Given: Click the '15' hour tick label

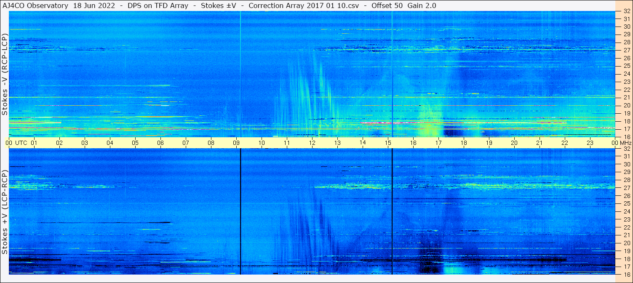Looking at the screenshot, I should (x=388, y=143).
